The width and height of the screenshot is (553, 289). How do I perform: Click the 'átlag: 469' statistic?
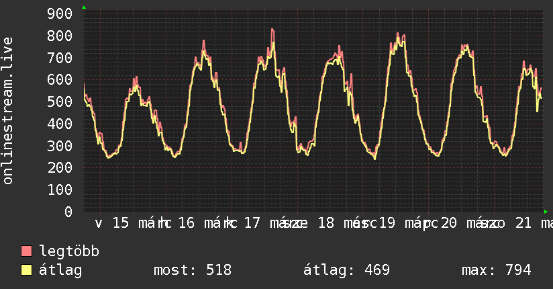(347, 270)
